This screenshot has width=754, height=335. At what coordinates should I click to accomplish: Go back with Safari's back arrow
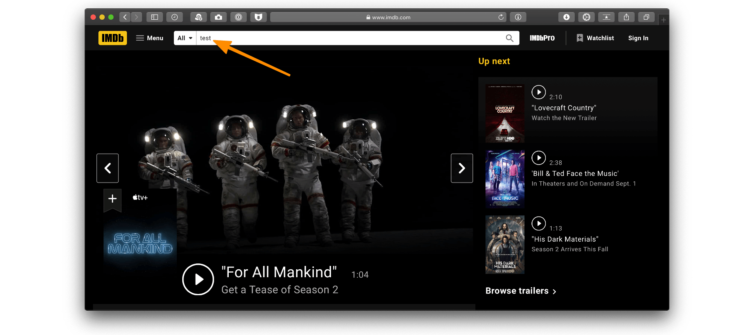pyautogui.click(x=125, y=17)
